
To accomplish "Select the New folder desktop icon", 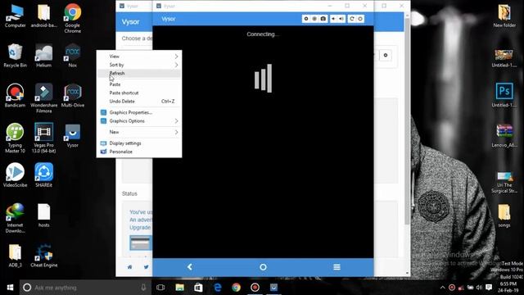I will pos(504,16).
